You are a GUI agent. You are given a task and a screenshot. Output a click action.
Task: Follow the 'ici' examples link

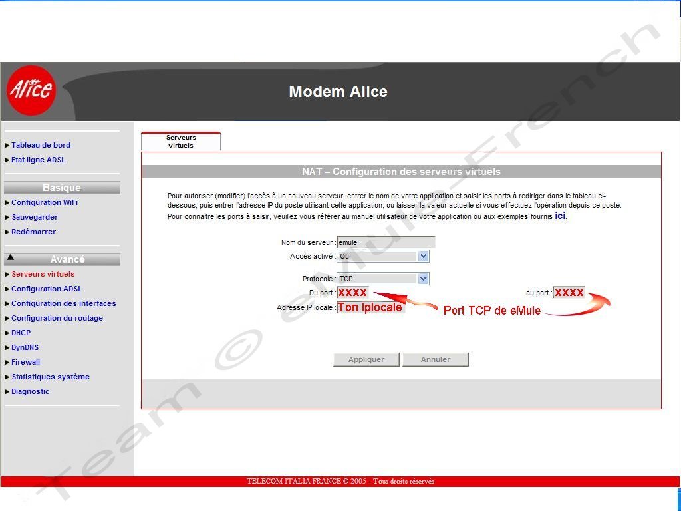(560, 216)
